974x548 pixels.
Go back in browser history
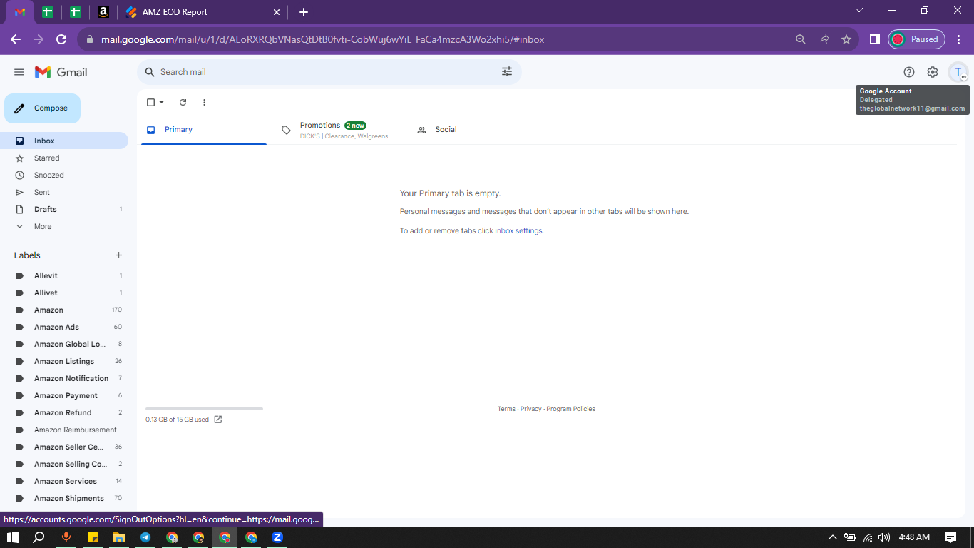pos(16,39)
